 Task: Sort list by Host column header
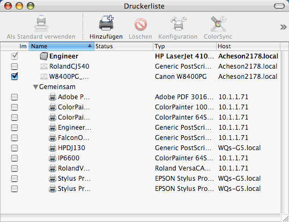tap(248, 46)
